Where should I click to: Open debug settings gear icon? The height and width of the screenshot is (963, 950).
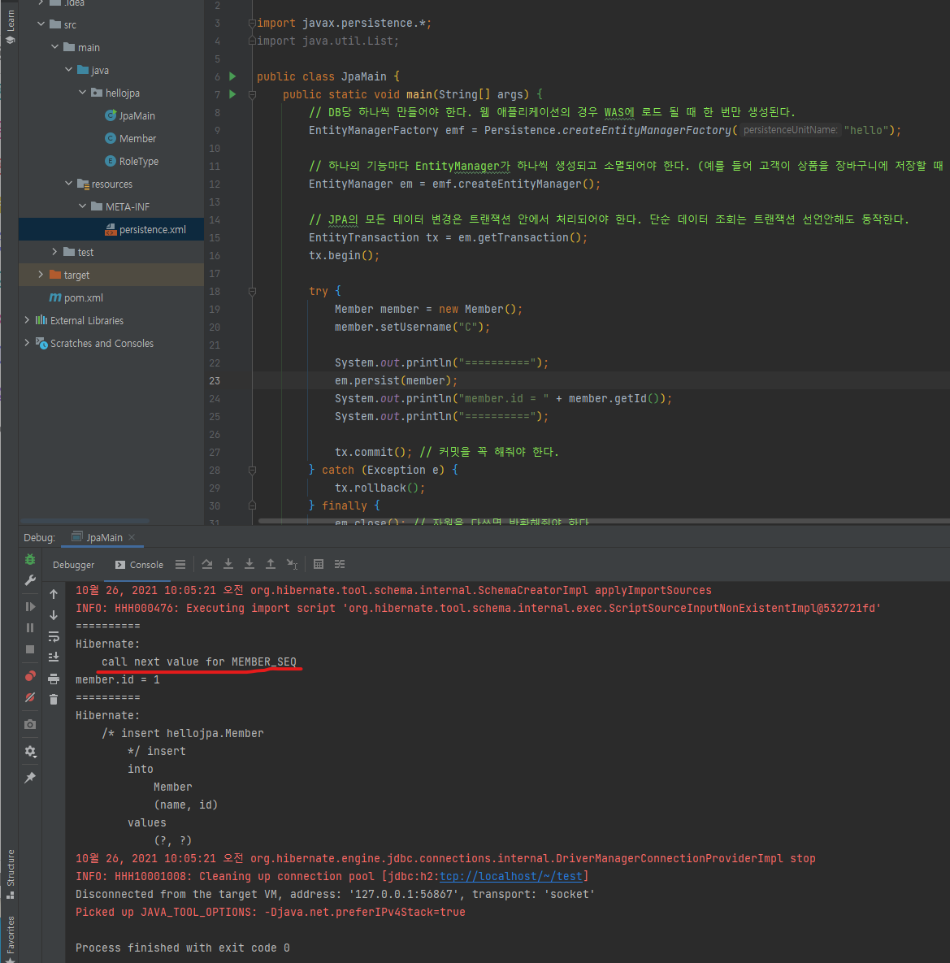[x=30, y=751]
